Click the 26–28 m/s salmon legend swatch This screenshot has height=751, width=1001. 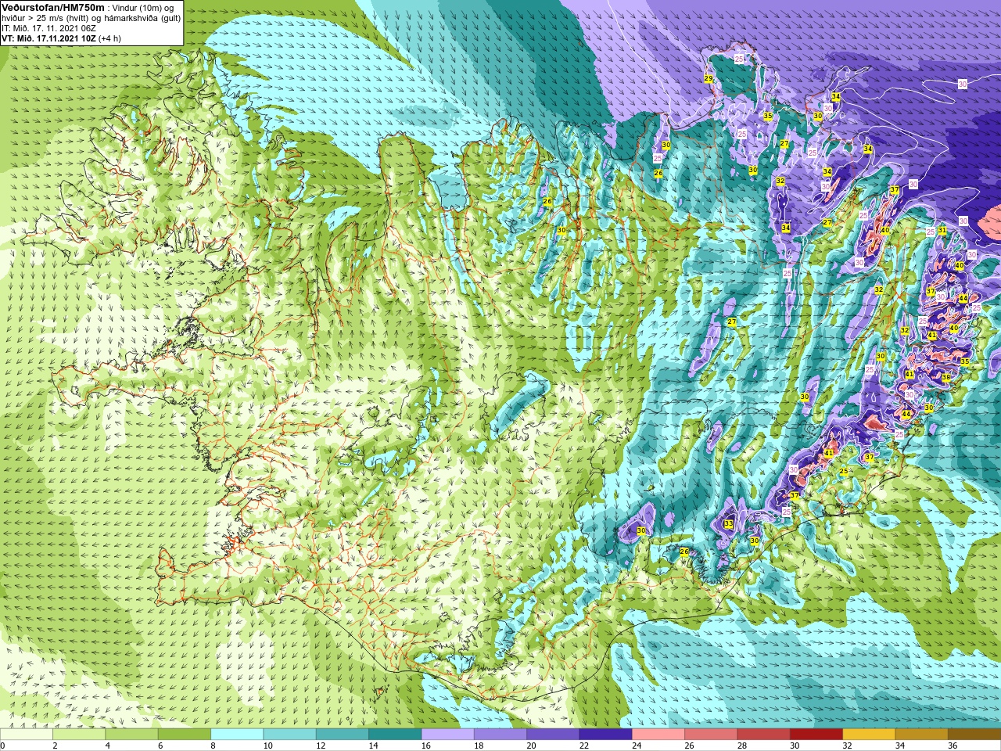click(711, 735)
